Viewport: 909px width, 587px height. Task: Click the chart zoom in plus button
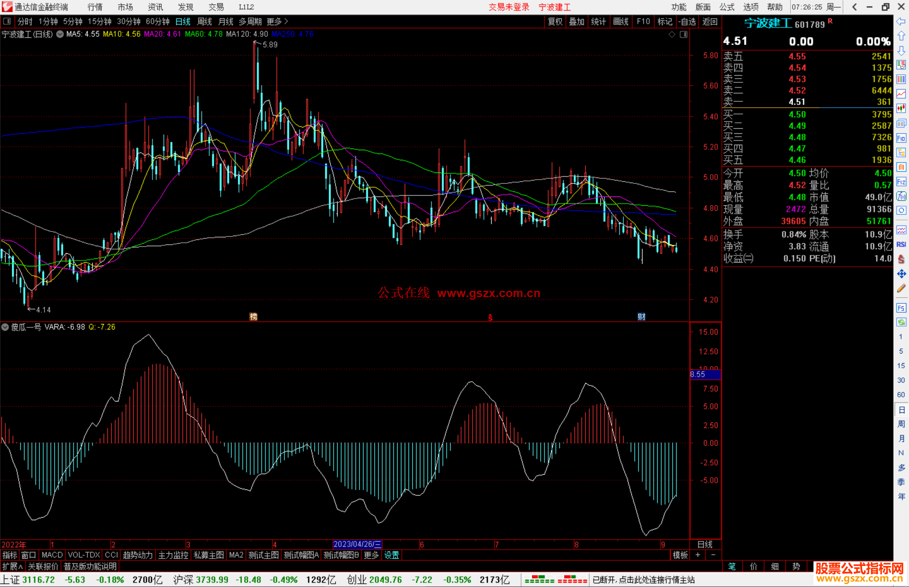pos(698,555)
